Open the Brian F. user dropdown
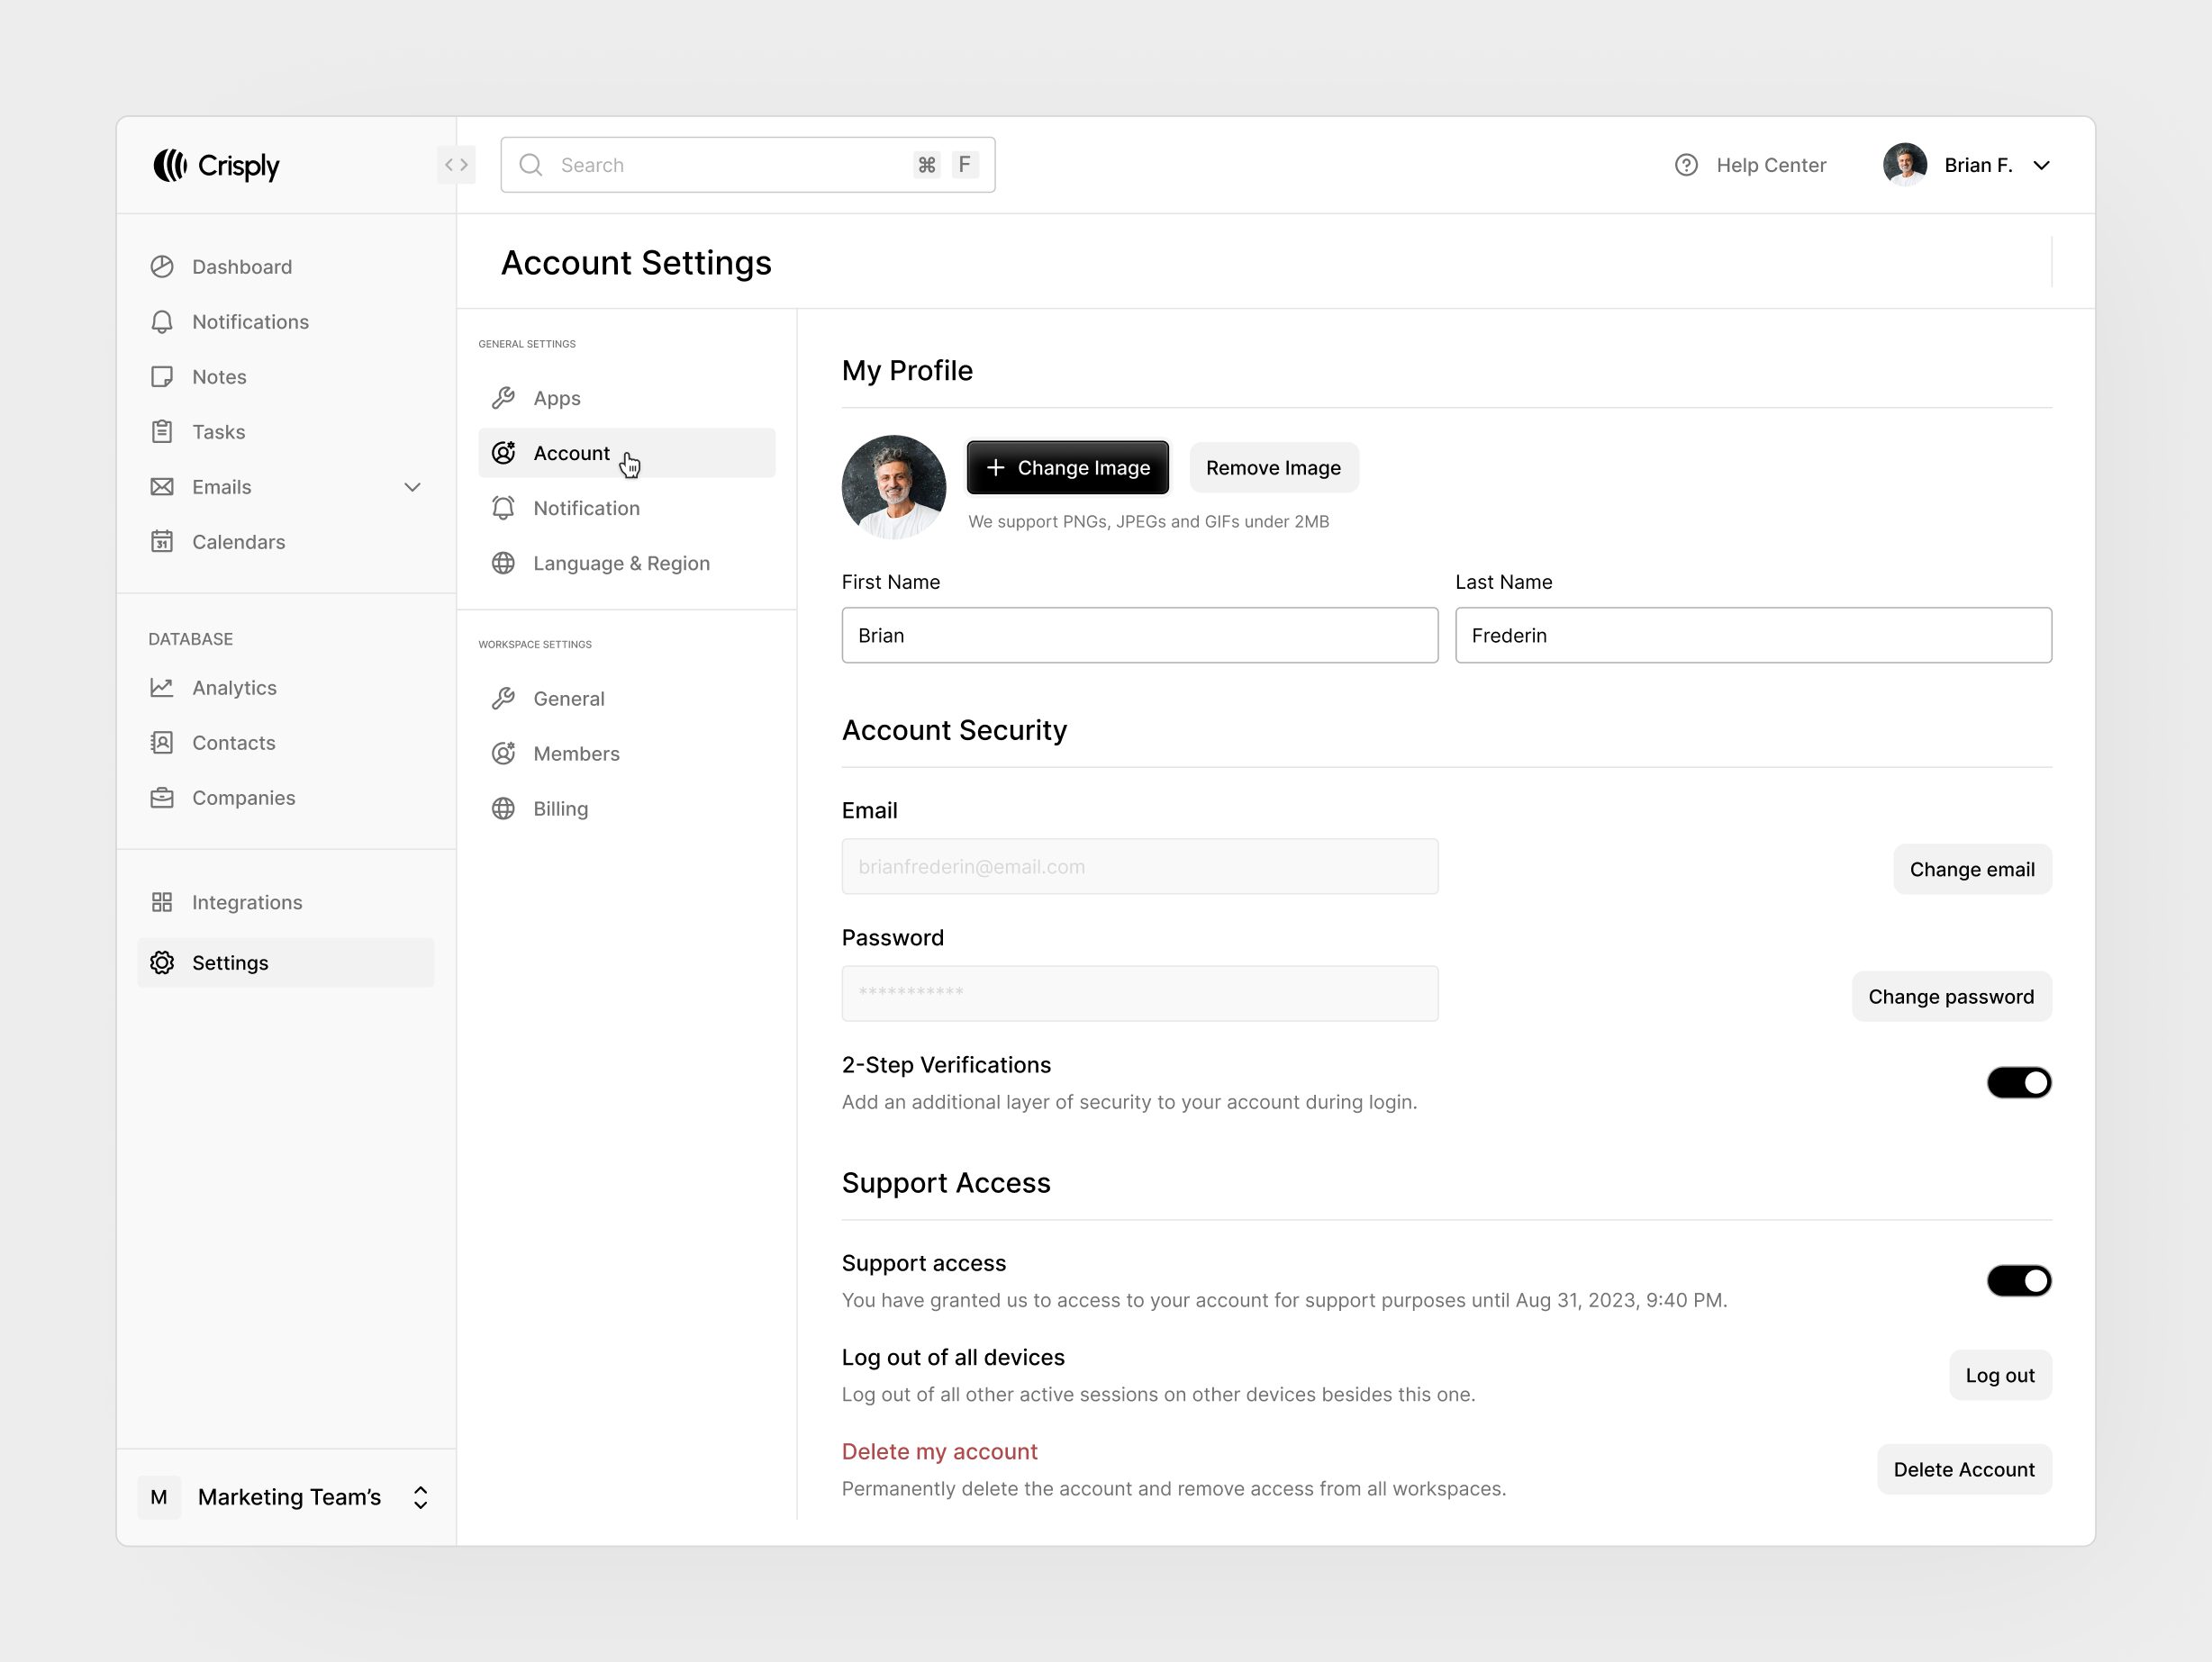Image resolution: width=2212 pixels, height=1662 pixels. point(2041,165)
